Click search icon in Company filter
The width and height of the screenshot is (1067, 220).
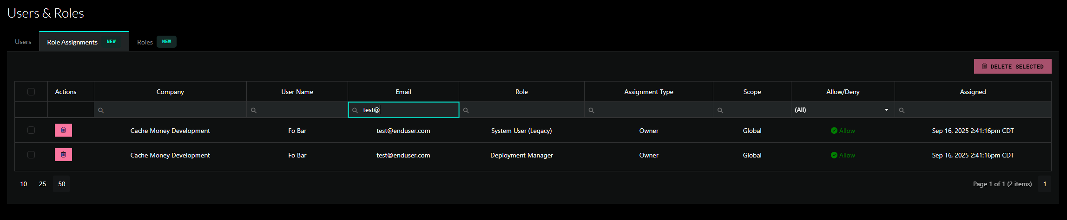[x=101, y=110]
